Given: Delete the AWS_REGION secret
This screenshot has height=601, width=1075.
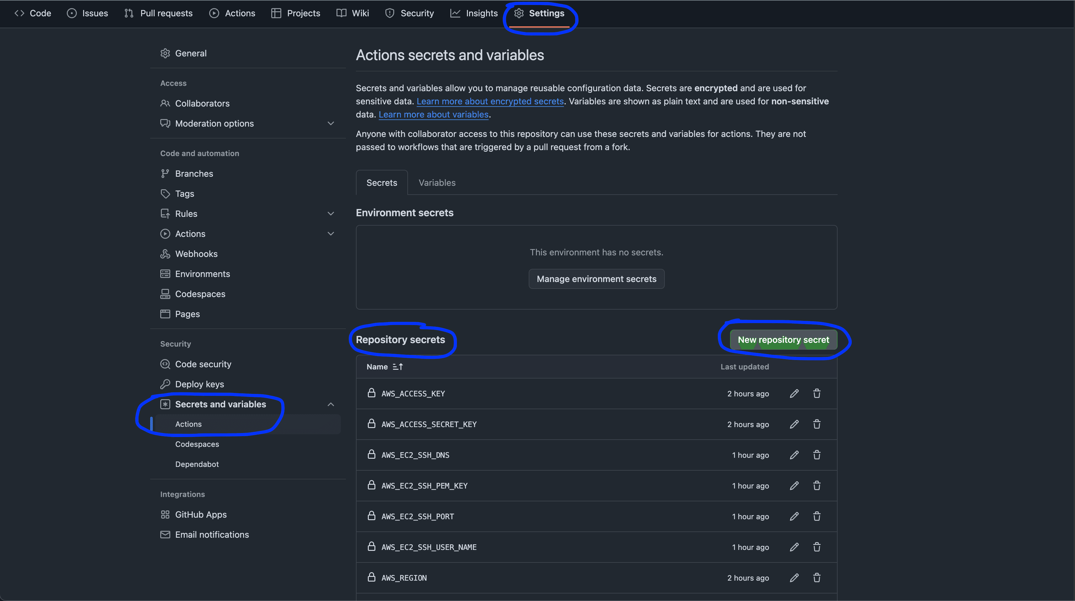Looking at the screenshot, I should pyautogui.click(x=817, y=577).
